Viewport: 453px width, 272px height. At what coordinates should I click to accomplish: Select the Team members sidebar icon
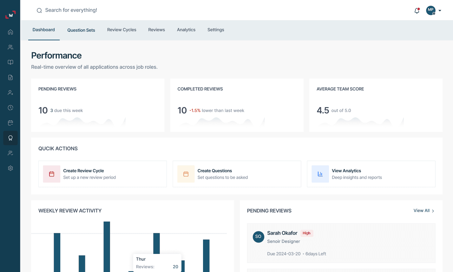pos(10,47)
